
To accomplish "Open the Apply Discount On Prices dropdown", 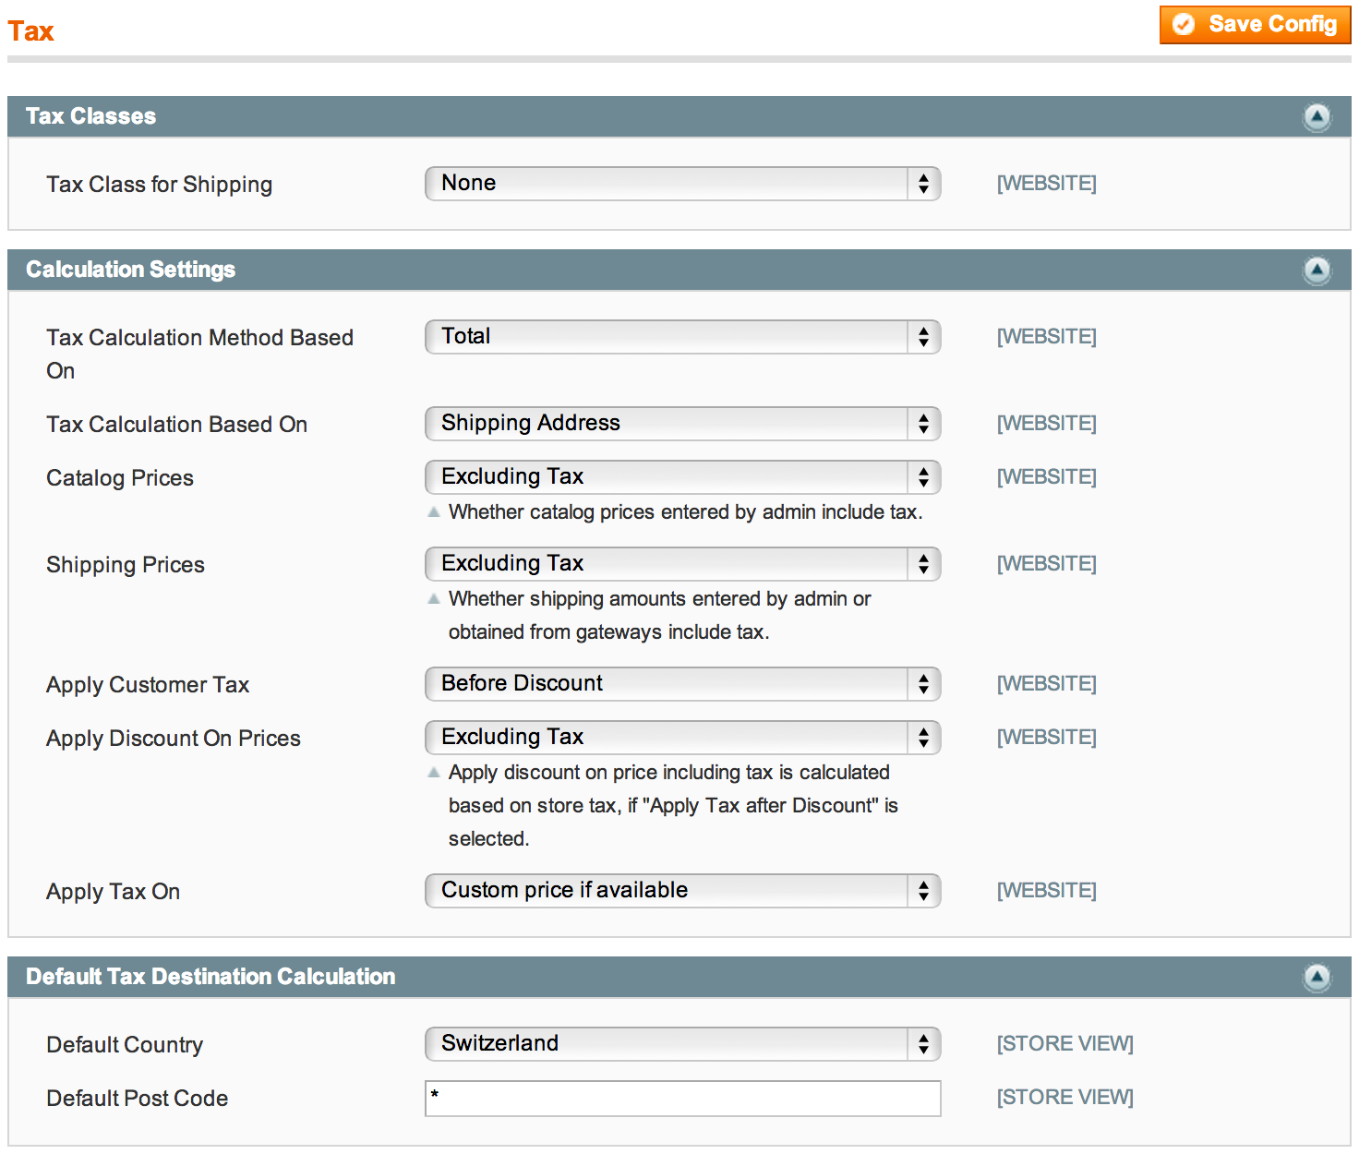I will pyautogui.click(x=682, y=738).
